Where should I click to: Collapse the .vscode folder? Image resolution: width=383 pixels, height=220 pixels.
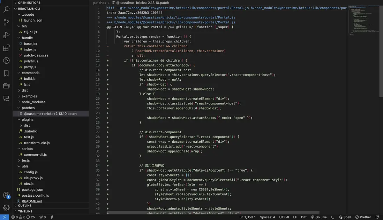click(x=51, y=14)
